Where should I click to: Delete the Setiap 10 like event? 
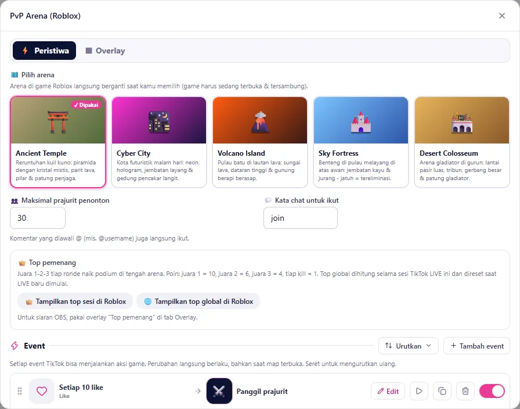(465, 391)
